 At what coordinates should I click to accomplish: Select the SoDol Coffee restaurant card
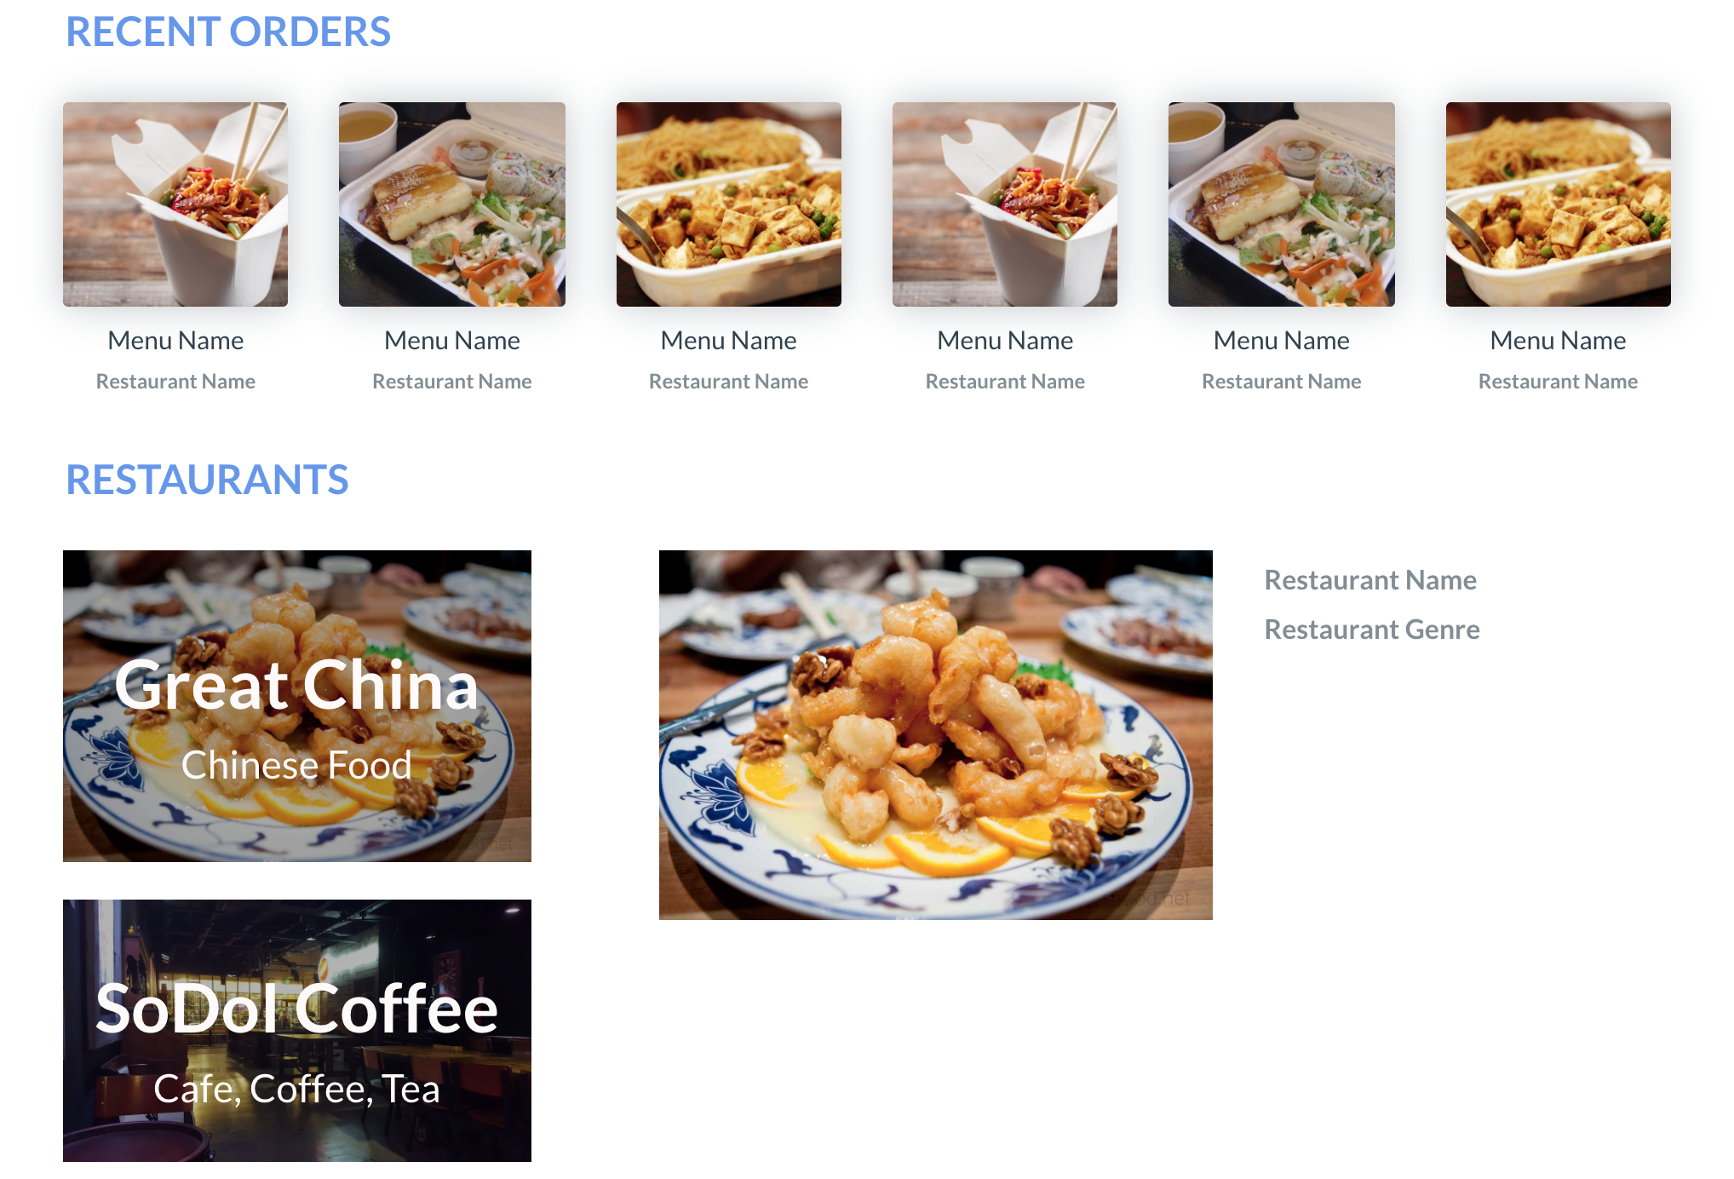[x=297, y=1031]
